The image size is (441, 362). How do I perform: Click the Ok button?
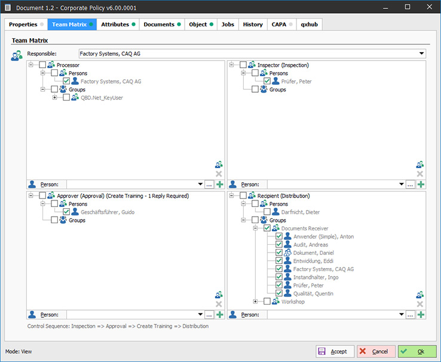pyautogui.click(x=417, y=352)
